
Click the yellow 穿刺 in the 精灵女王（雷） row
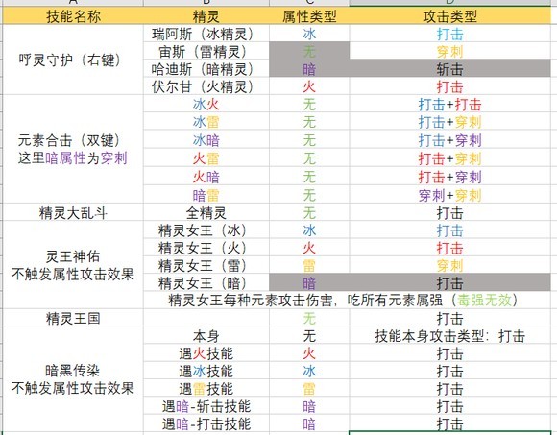(x=449, y=265)
